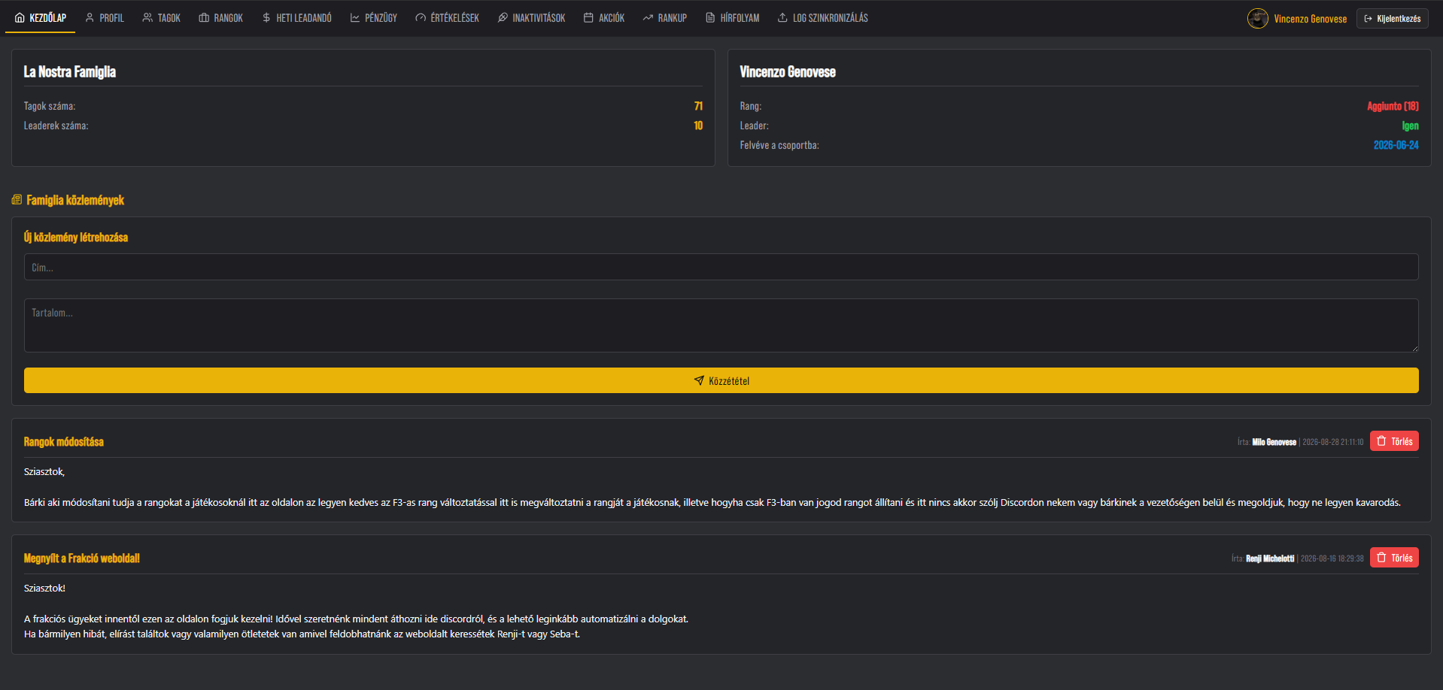Click the Vincenzo Genovese profile card heading
Viewport: 1443px width, 690px height.
coord(788,72)
